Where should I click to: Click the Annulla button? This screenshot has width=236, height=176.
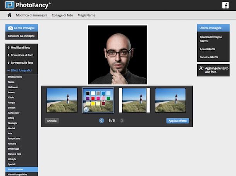pos(52,121)
